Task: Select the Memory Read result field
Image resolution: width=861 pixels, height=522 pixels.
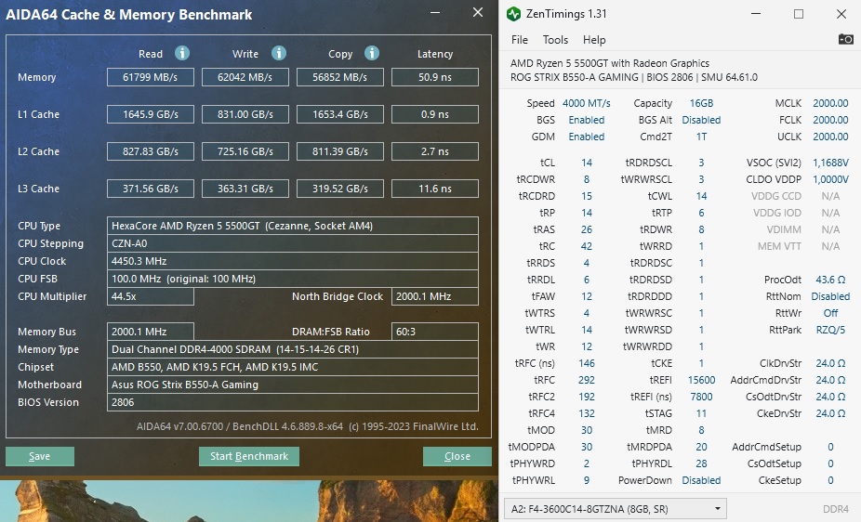Action: click(x=151, y=77)
